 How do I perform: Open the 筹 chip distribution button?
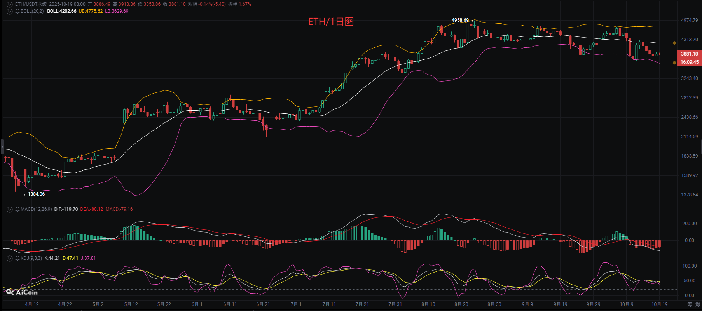(x=690, y=304)
